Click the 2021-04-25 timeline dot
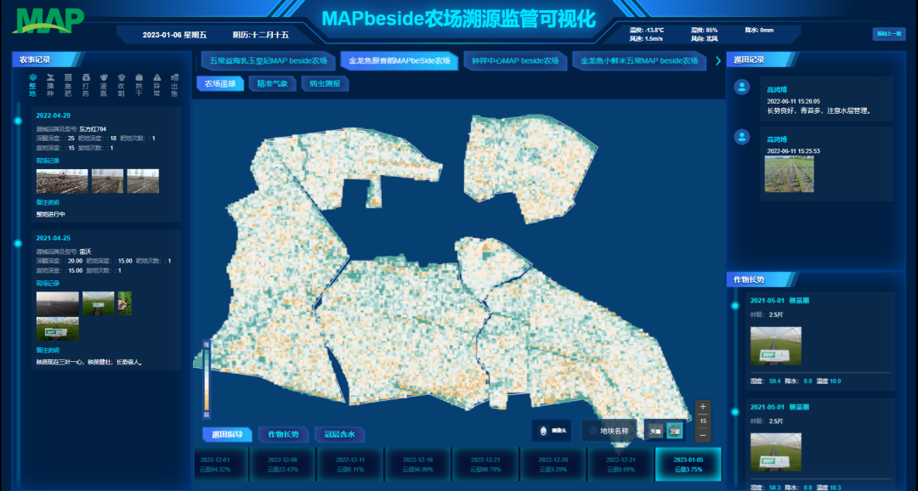918x491 pixels. pyautogui.click(x=18, y=244)
